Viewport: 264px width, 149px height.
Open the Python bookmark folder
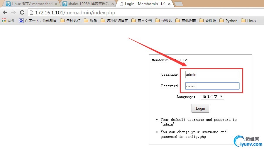(229, 21)
